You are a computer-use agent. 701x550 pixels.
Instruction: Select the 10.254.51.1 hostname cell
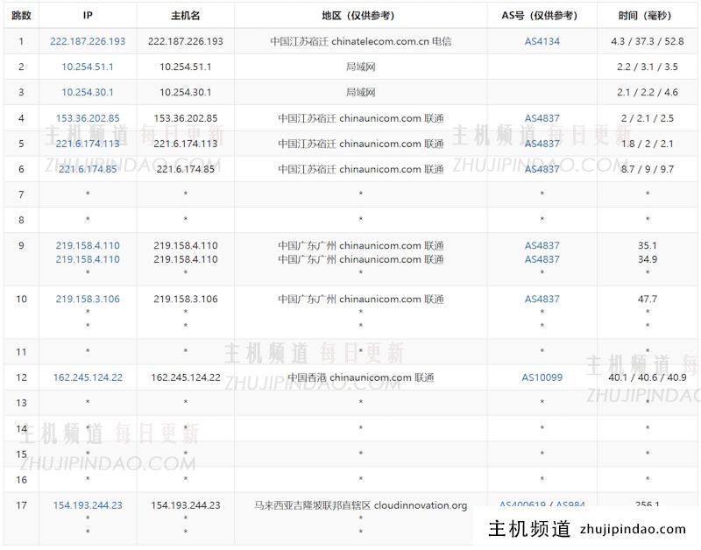[186, 67]
